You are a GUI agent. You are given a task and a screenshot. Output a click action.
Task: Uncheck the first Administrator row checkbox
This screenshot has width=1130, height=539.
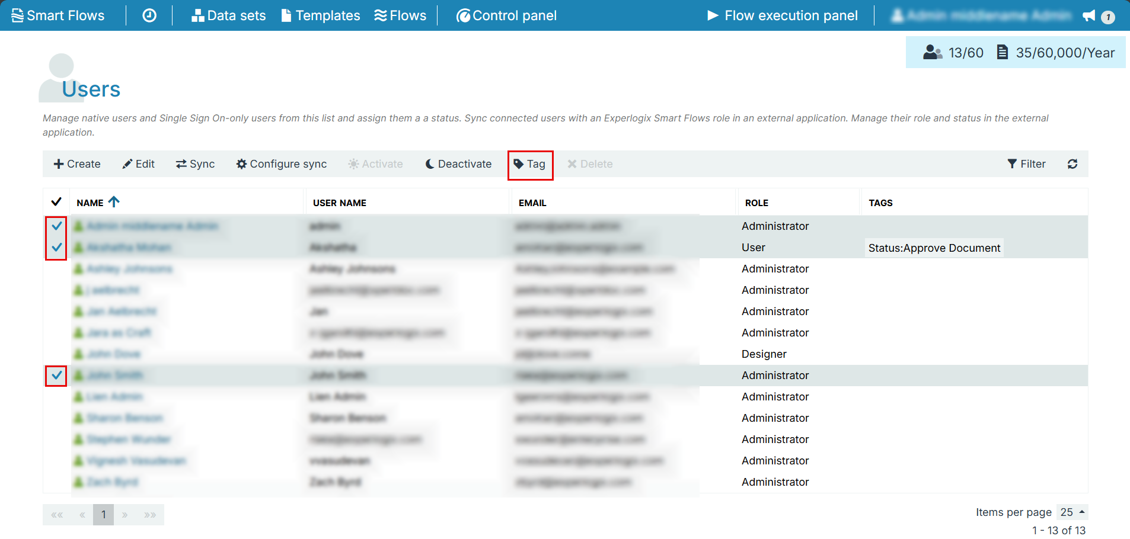(x=56, y=226)
